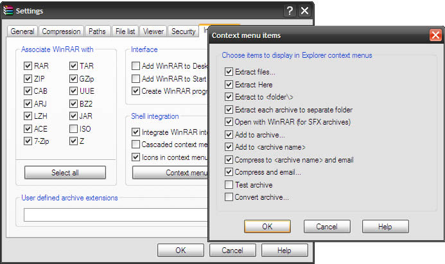The image size is (445, 264).
Task: Uncheck the 7-Zip association
Action: coord(28,141)
